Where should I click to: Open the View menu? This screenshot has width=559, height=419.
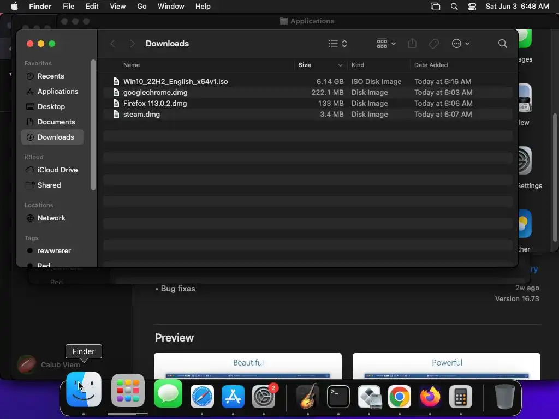pyautogui.click(x=118, y=7)
